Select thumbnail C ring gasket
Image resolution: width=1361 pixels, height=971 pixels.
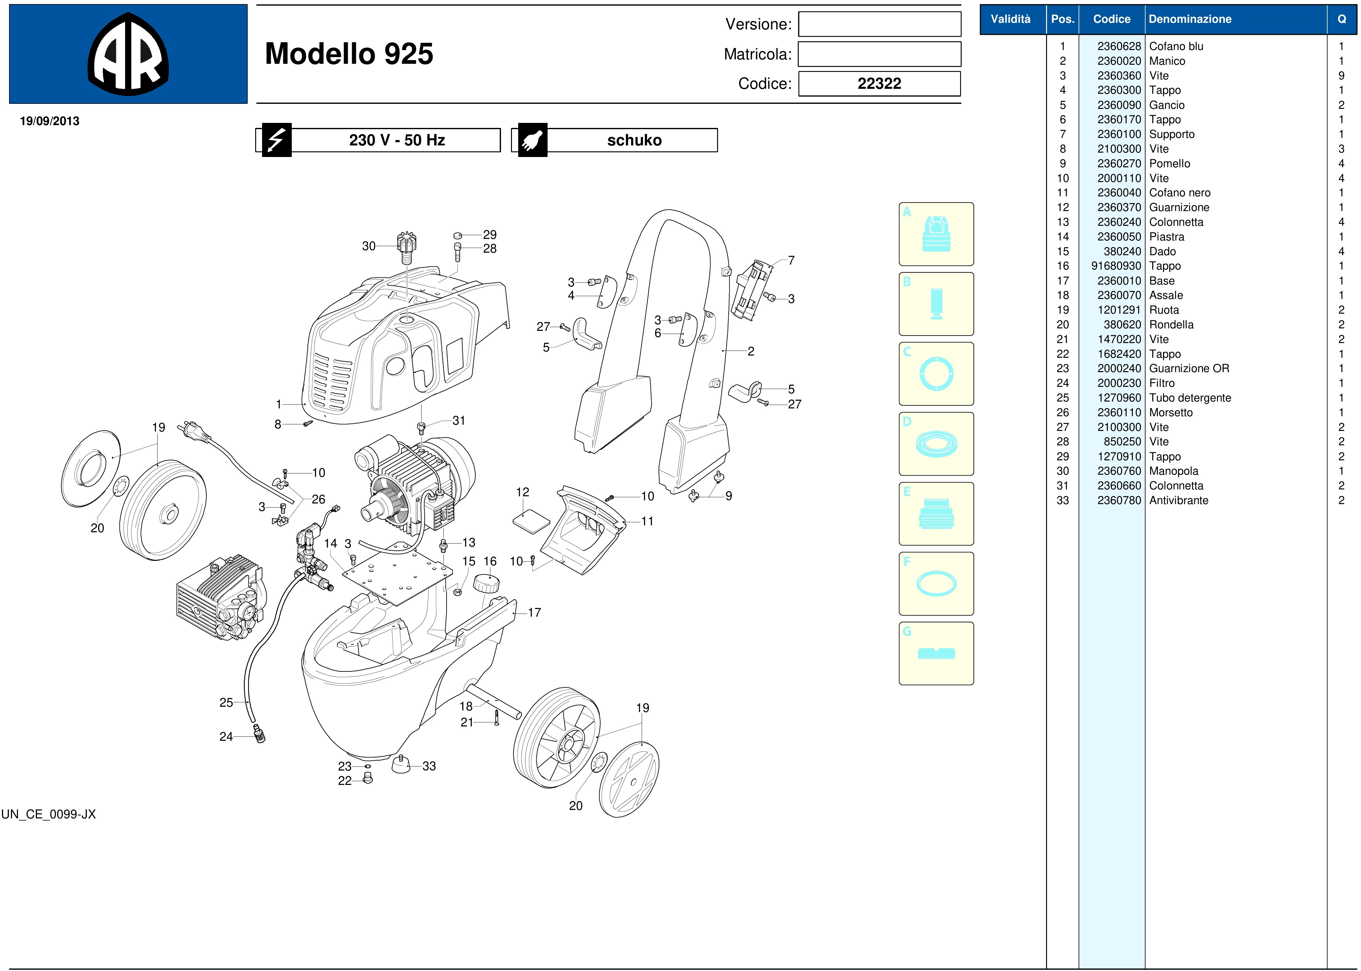936,374
